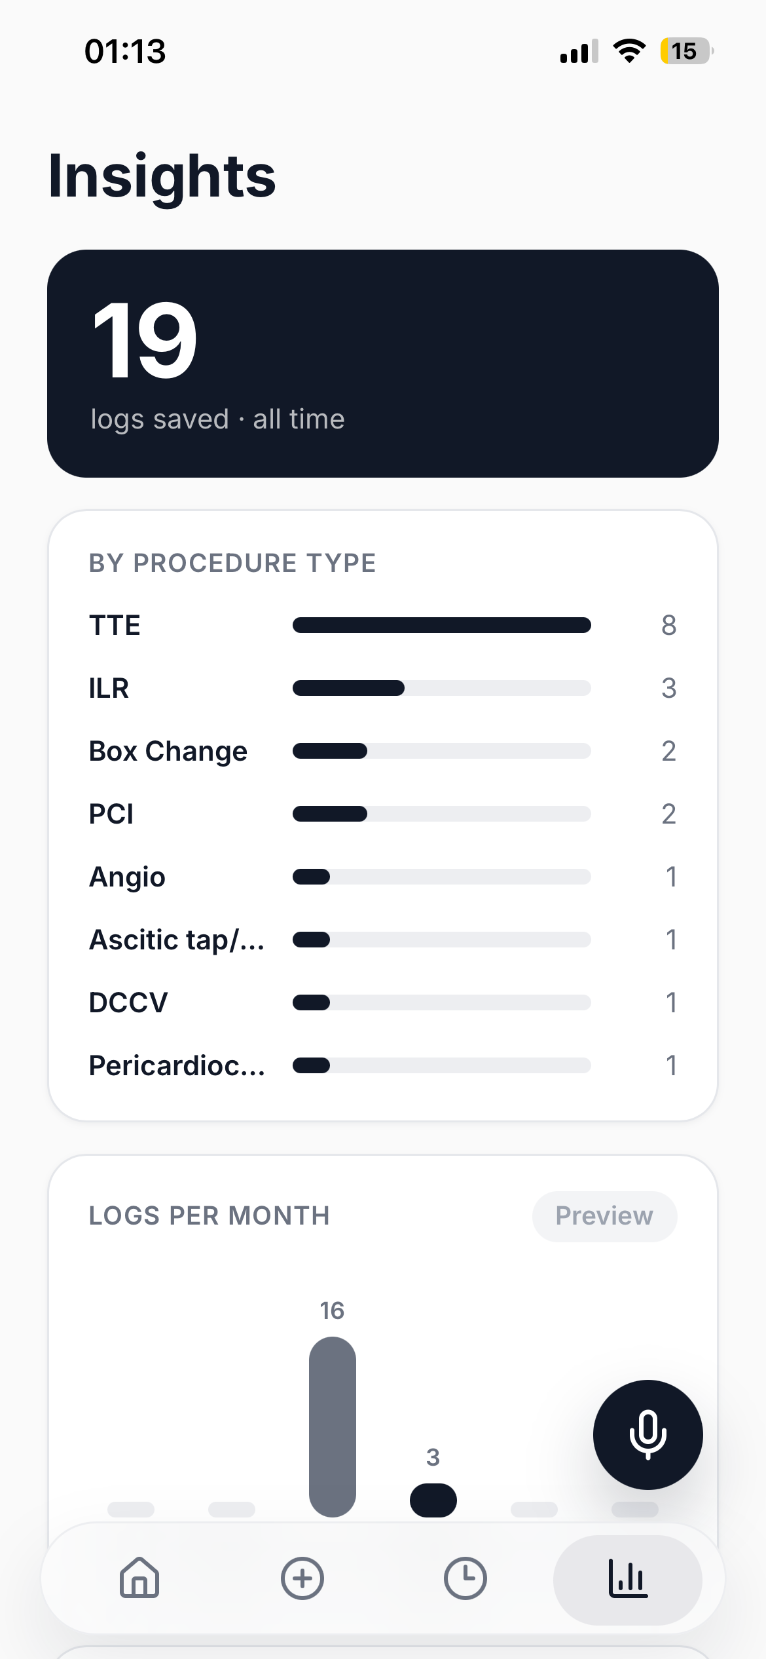
Task: Select the TTE procedure row
Action: coord(383,625)
